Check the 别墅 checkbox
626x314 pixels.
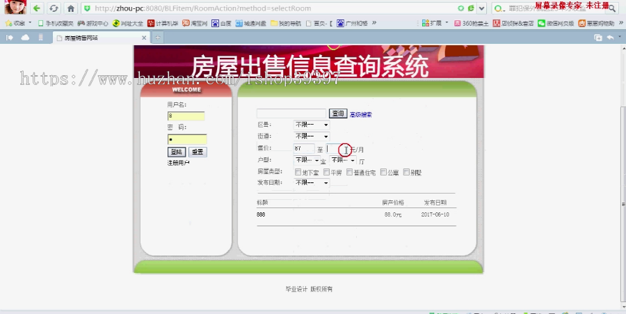pyautogui.click(x=406, y=172)
